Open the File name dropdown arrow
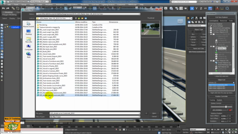 (x=139, y=113)
